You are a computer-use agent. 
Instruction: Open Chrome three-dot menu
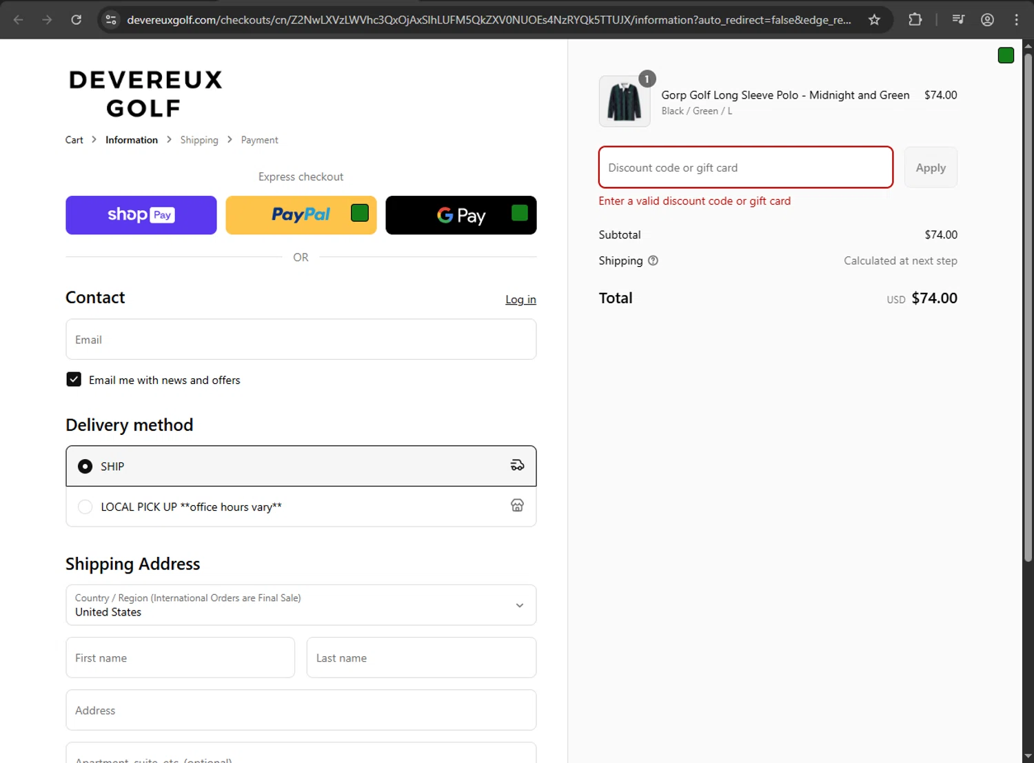click(1016, 19)
